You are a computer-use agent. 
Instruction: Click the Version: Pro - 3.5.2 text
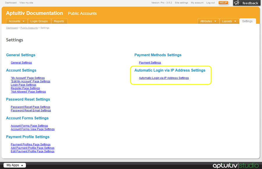pos(162,3)
